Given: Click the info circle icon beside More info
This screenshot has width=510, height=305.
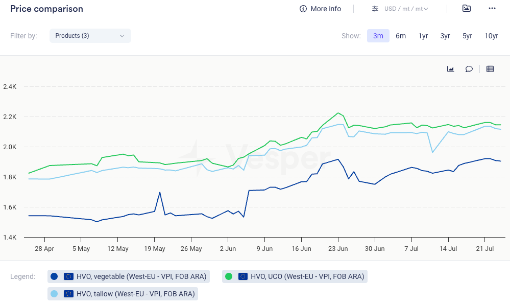Looking at the screenshot, I should coord(303,9).
